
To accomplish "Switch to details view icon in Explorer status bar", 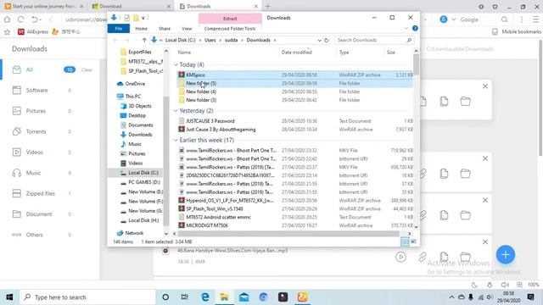I will (x=405, y=241).
